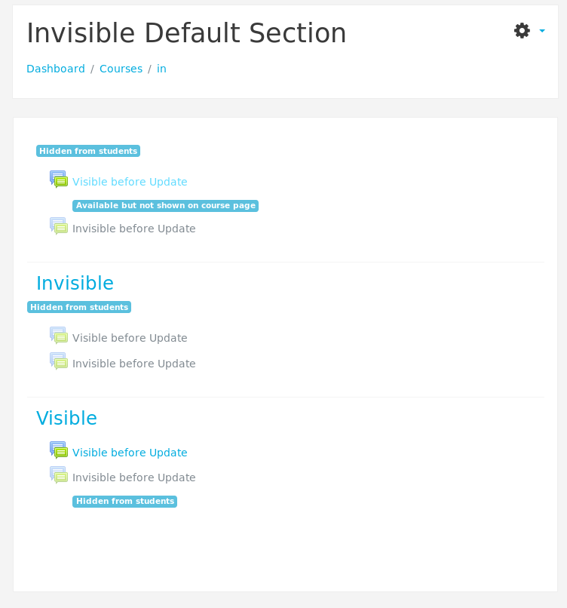Click Hidden from students badge under Invisible heading
Screen dimensions: 567x608
click(79, 307)
